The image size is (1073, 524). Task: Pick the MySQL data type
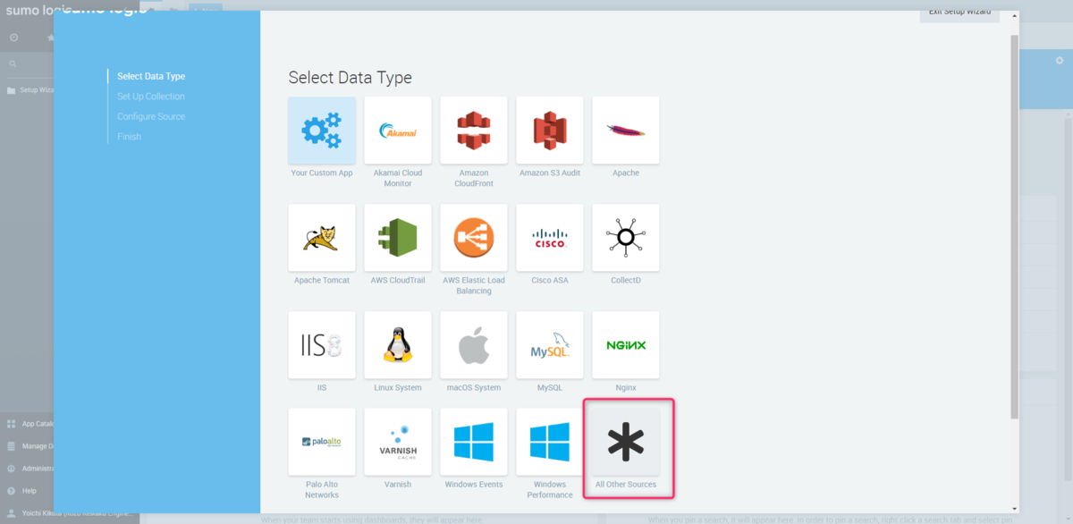pyautogui.click(x=550, y=345)
